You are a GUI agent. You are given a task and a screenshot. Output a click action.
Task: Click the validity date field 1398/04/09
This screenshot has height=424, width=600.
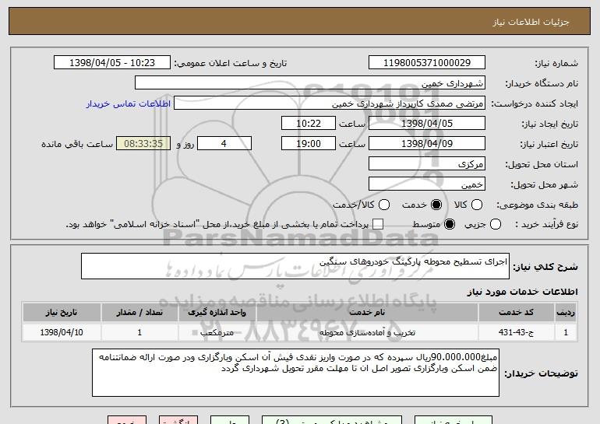click(x=427, y=144)
